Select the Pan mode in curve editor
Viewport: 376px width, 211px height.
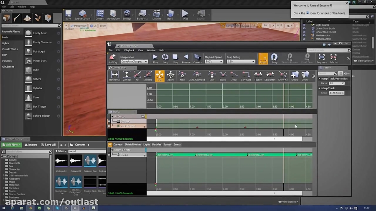pos(160,76)
